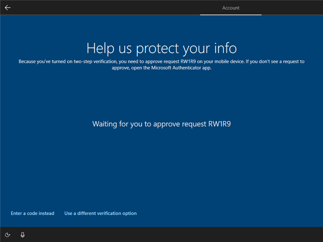Click the 'Help us protect your info' heading
This screenshot has width=323, height=242.
click(161, 49)
